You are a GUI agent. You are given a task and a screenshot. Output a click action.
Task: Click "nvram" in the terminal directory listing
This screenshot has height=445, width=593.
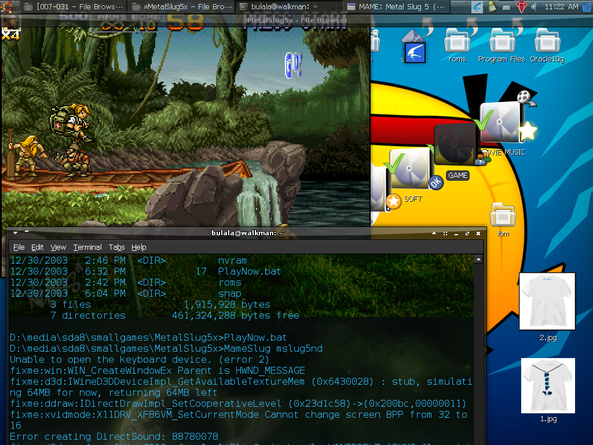[x=232, y=260]
